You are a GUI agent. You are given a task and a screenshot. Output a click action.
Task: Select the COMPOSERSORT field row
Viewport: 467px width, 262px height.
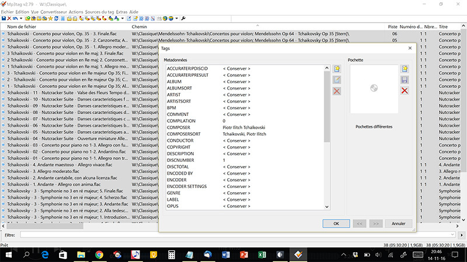245,134
